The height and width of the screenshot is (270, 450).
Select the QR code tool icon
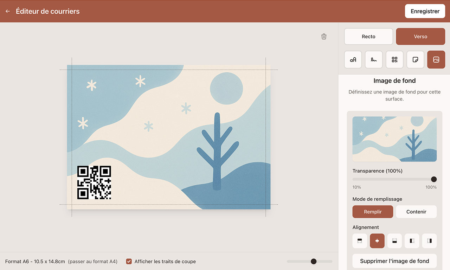(394, 60)
